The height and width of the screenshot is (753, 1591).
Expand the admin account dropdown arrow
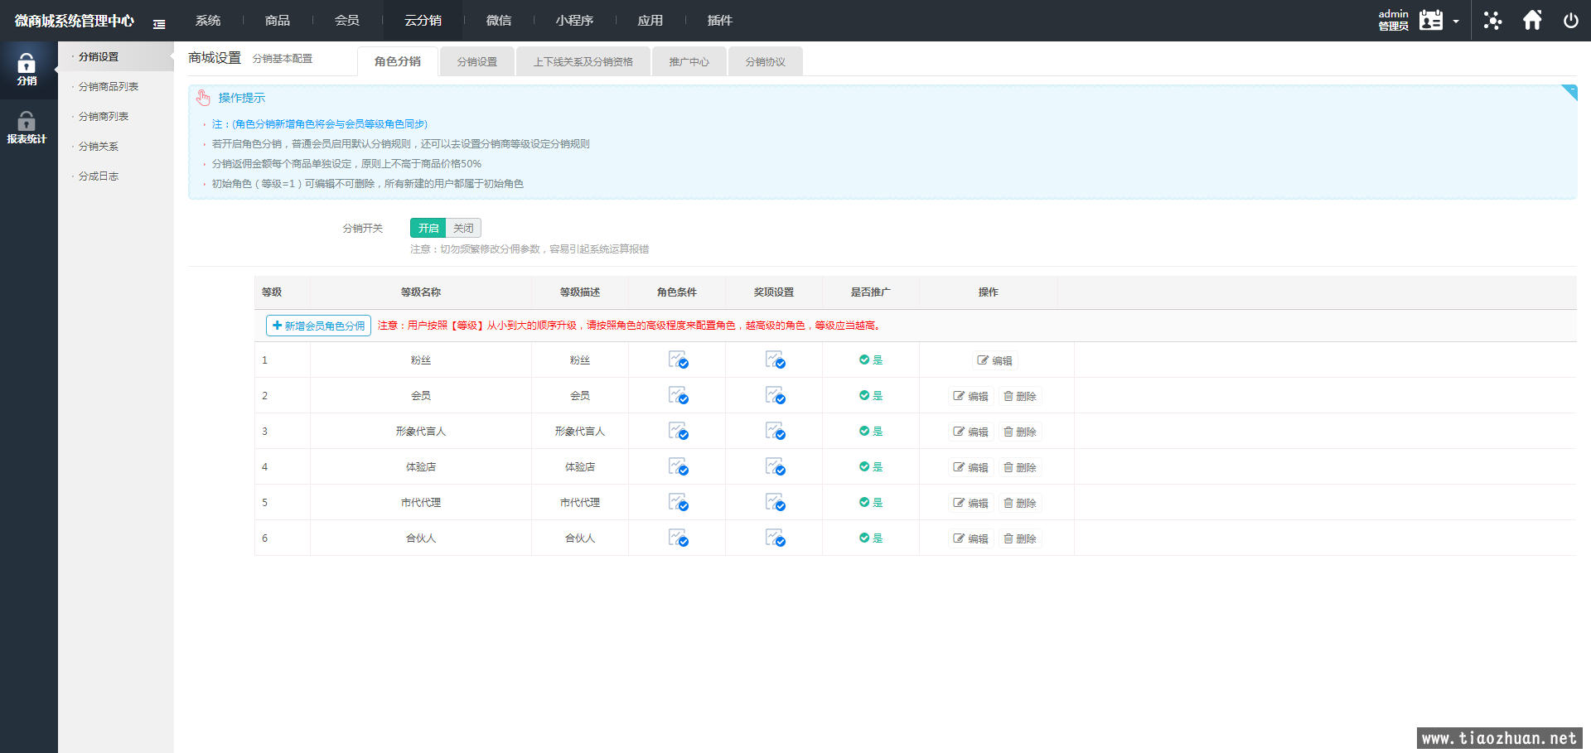tap(1456, 22)
